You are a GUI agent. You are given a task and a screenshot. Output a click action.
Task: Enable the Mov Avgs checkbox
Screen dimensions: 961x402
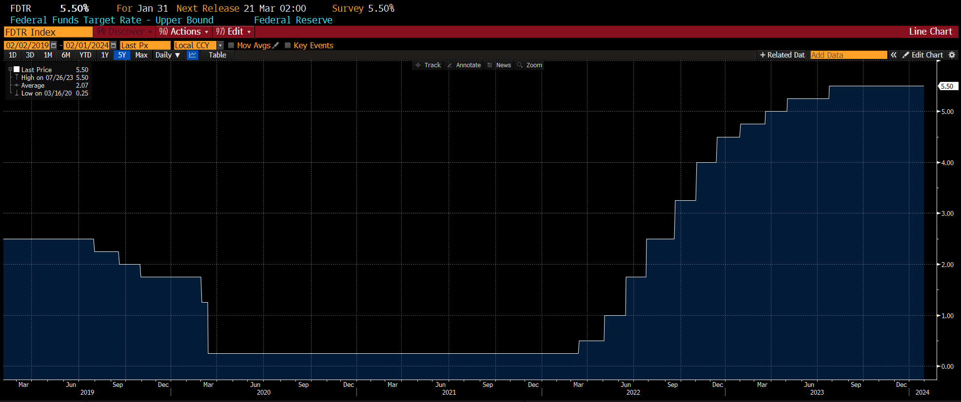(231, 45)
